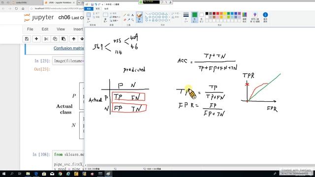This screenshot has width=315, height=177.
Task: Select the Pencil tool in Paint
Action: [125, 15]
